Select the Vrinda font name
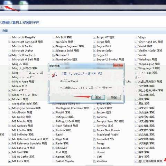The image size is (166, 166). pyautogui.click(x=142, y=55)
